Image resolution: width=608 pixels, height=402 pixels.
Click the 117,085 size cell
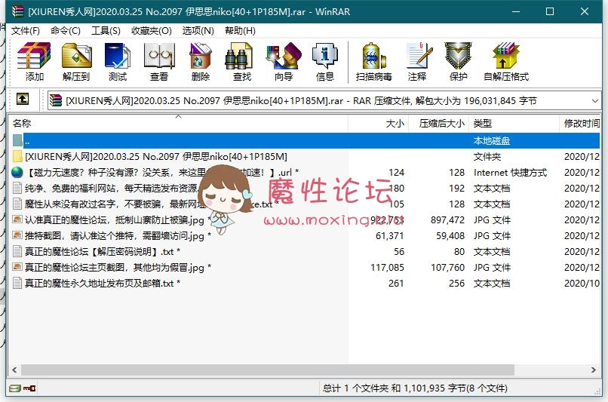[387, 268]
